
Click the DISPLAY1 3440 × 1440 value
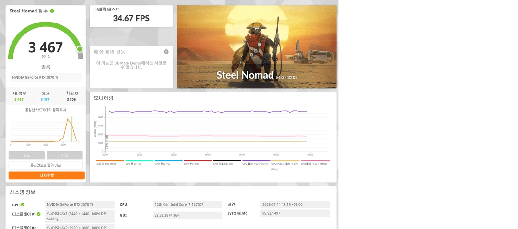tap(80, 217)
